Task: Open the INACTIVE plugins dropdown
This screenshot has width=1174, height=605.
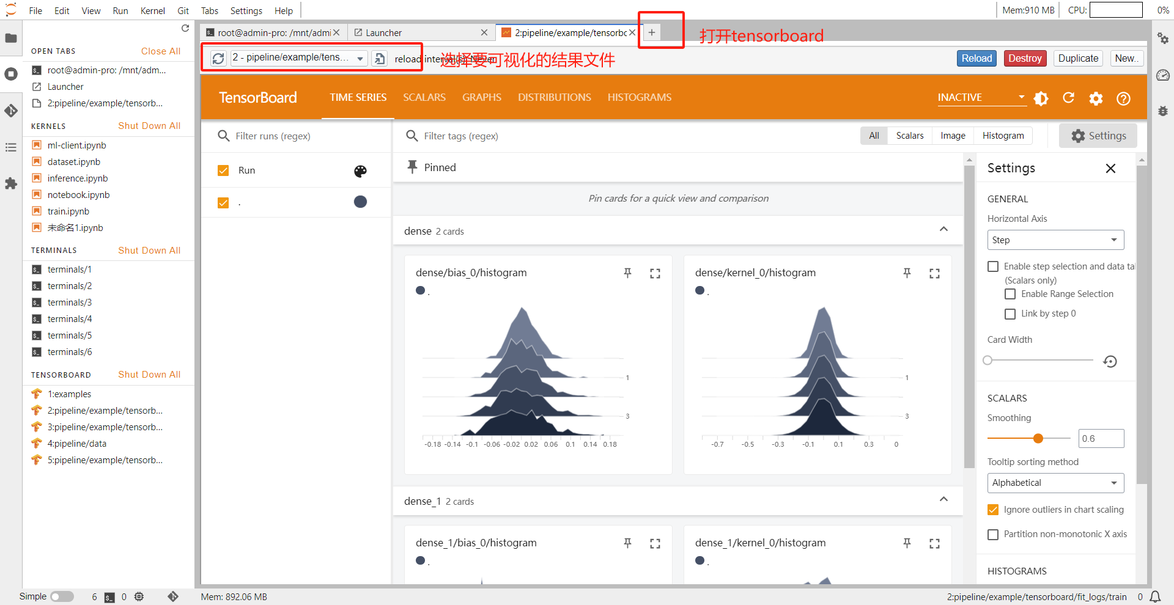Action: coord(981,98)
